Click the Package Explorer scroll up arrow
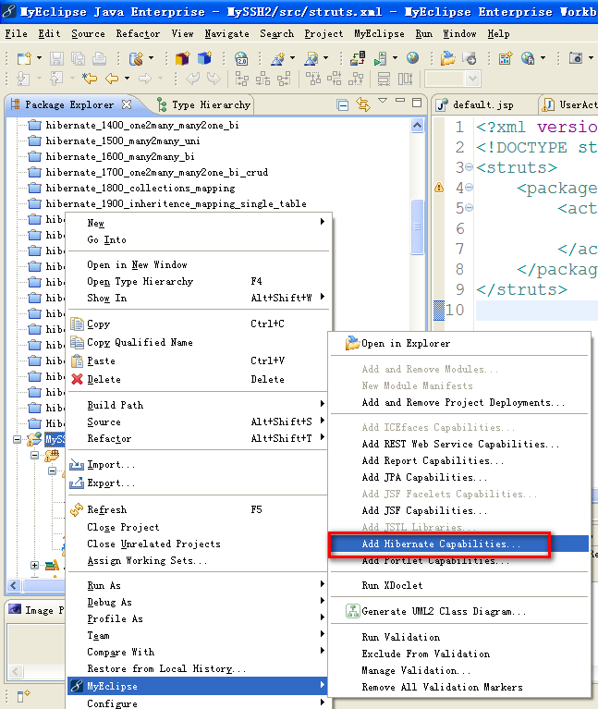The width and height of the screenshot is (598, 709). tap(417, 125)
